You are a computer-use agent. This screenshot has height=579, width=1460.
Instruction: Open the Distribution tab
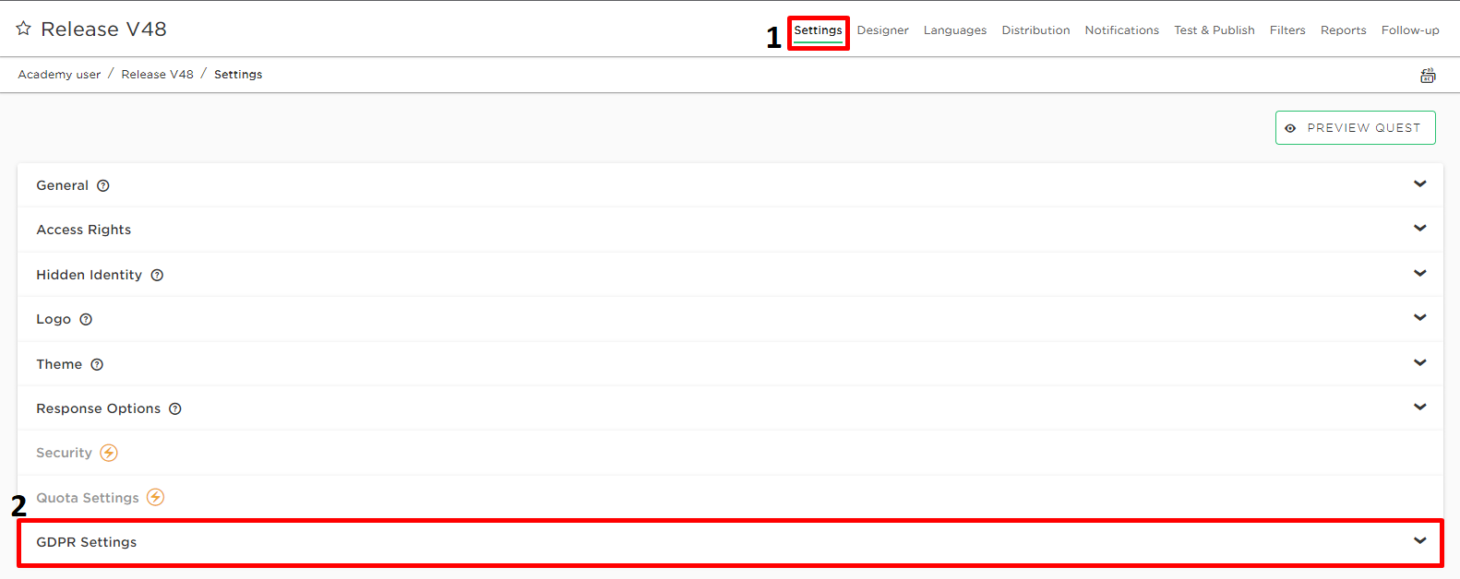click(1035, 30)
